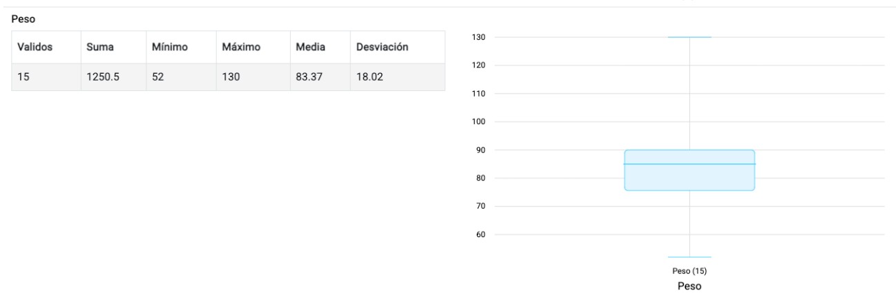
Task: Click the Peso heading above the table
Action: coord(23,19)
